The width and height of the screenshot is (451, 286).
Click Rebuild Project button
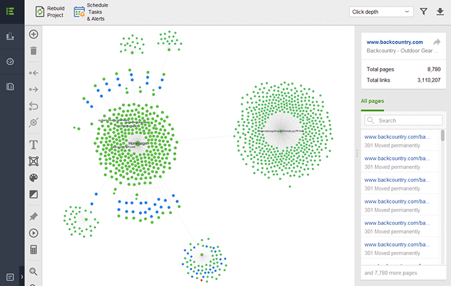click(x=50, y=12)
